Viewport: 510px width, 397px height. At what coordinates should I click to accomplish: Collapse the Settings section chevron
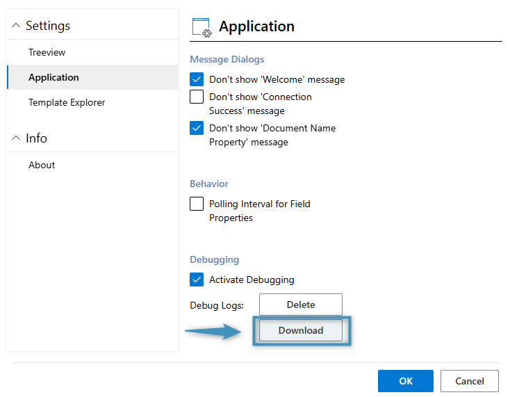(x=16, y=26)
